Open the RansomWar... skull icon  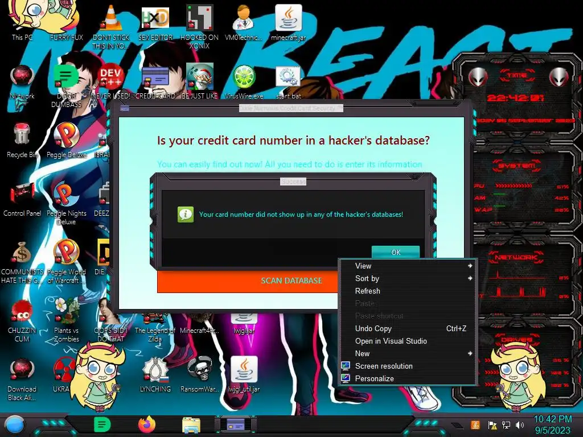pos(200,374)
